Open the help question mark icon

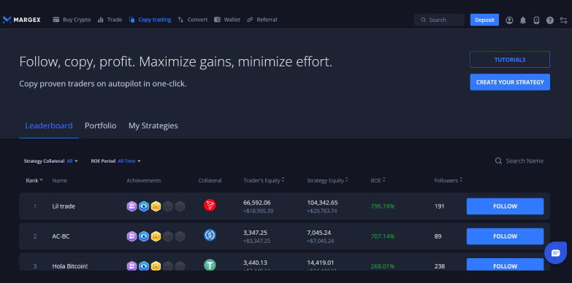tap(550, 20)
